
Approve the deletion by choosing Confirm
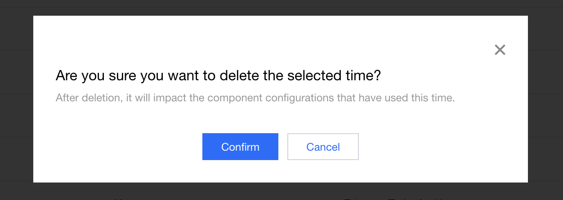(240, 147)
